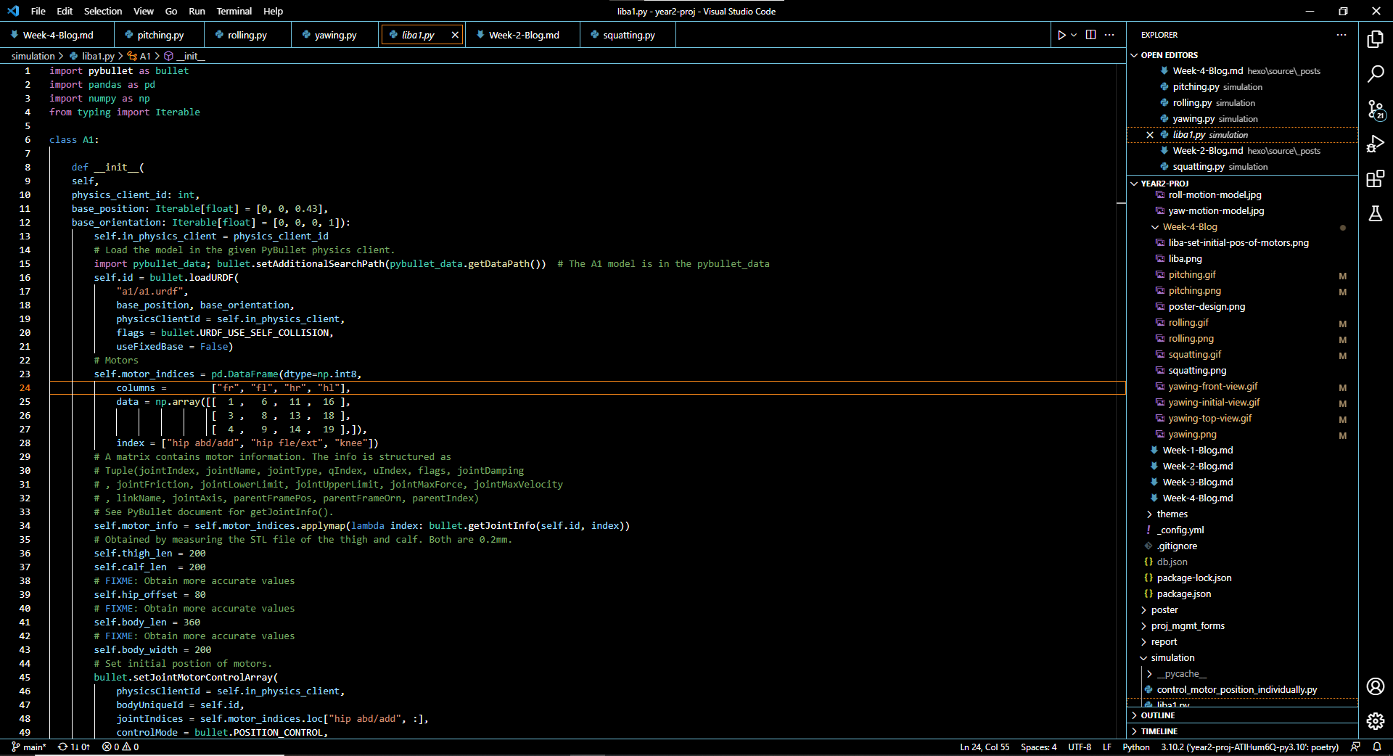The image size is (1393, 756).
Task: Switch to Week-4-Blog.md tab
Action: 57,35
